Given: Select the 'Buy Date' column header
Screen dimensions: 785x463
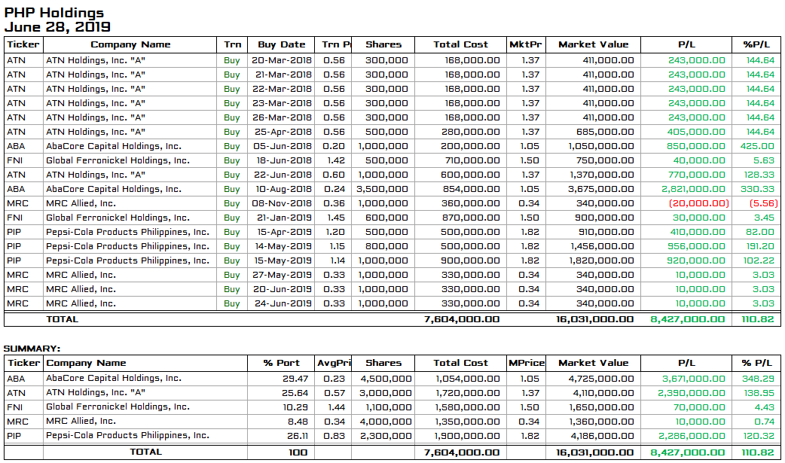Looking at the screenshot, I should pyautogui.click(x=281, y=44).
